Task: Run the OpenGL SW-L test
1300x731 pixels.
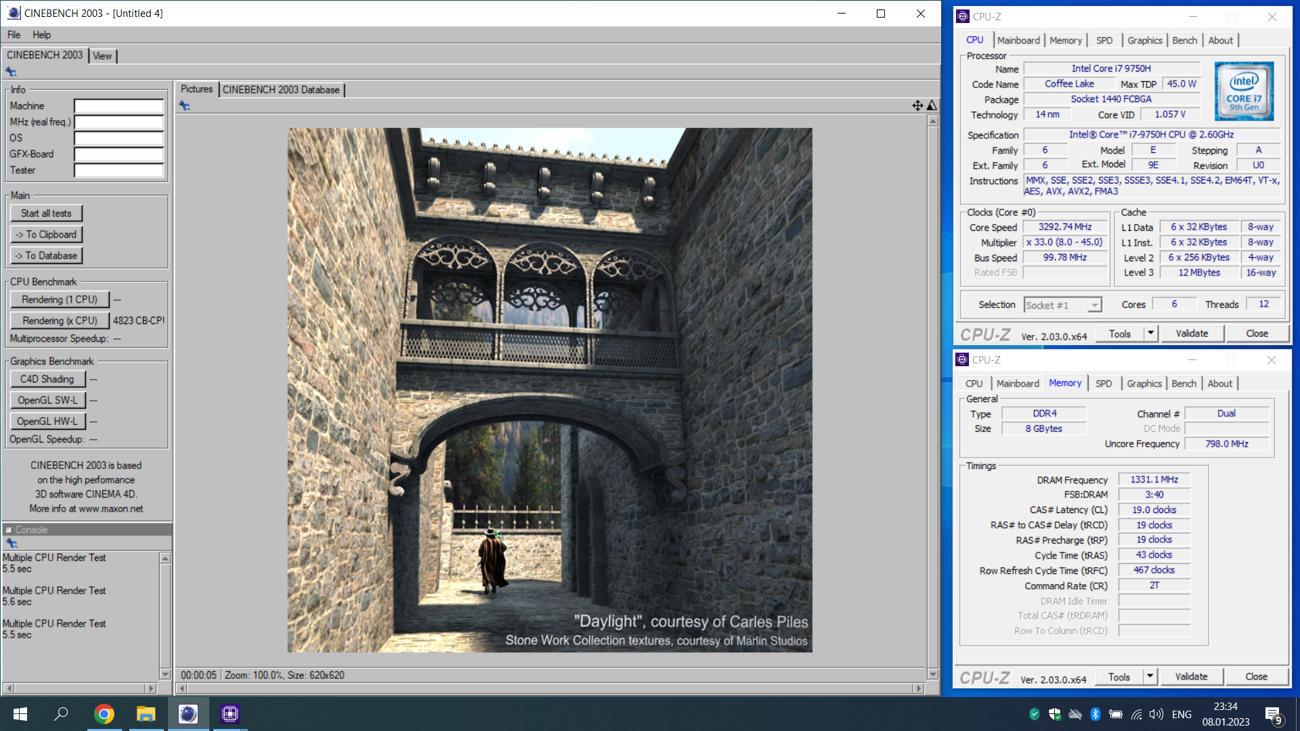Action: (x=47, y=400)
